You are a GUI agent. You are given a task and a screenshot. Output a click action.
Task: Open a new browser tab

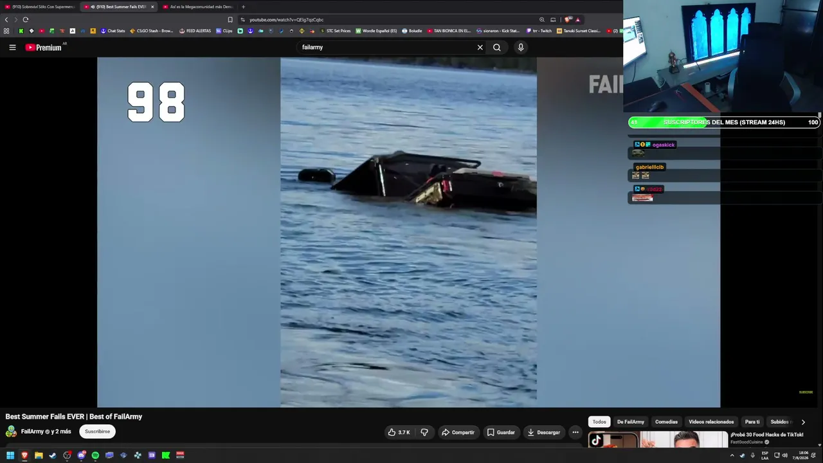pos(243,6)
